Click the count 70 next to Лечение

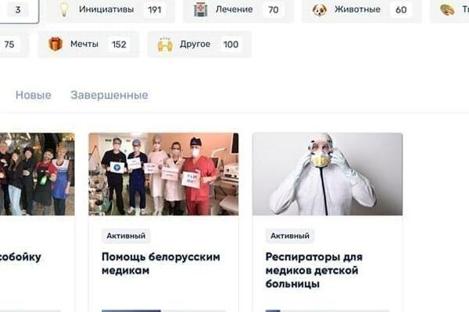point(274,10)
